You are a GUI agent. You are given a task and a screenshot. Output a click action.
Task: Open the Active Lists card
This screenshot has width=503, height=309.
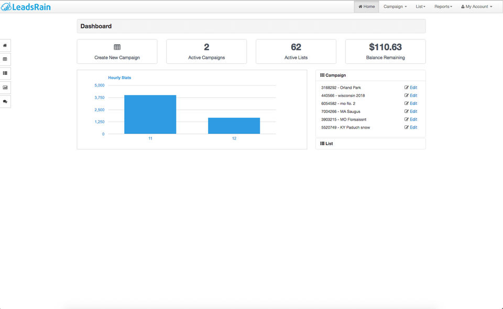tap(296, 51)
